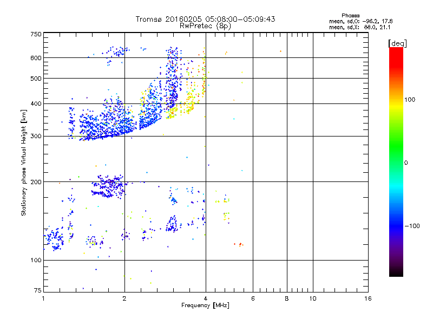Click the phase colorbar gradient
Screen dimensions: 433x325
click(x=396, y=161)
